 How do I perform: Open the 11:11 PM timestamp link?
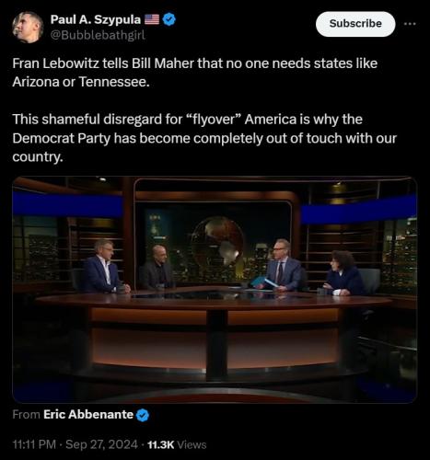[34, 444]
